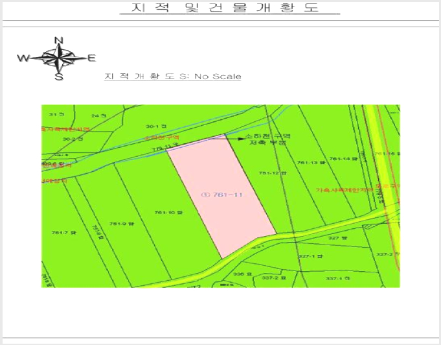
Task: Click the pink parcel labeled 761-11
Action: [222, 195]
